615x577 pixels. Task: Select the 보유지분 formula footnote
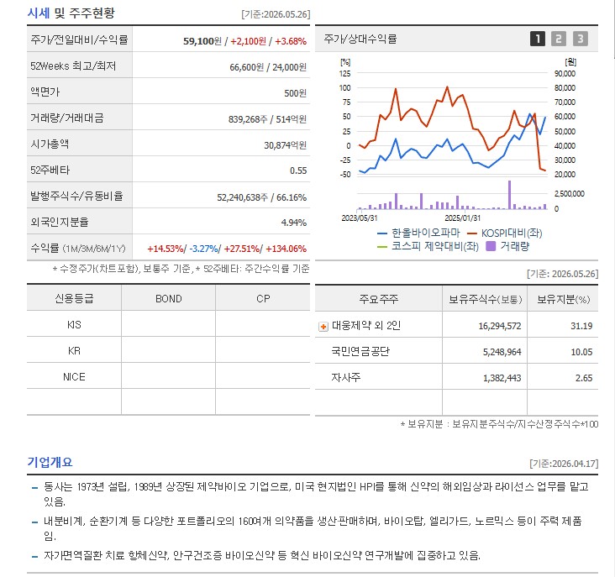(499, 424)
